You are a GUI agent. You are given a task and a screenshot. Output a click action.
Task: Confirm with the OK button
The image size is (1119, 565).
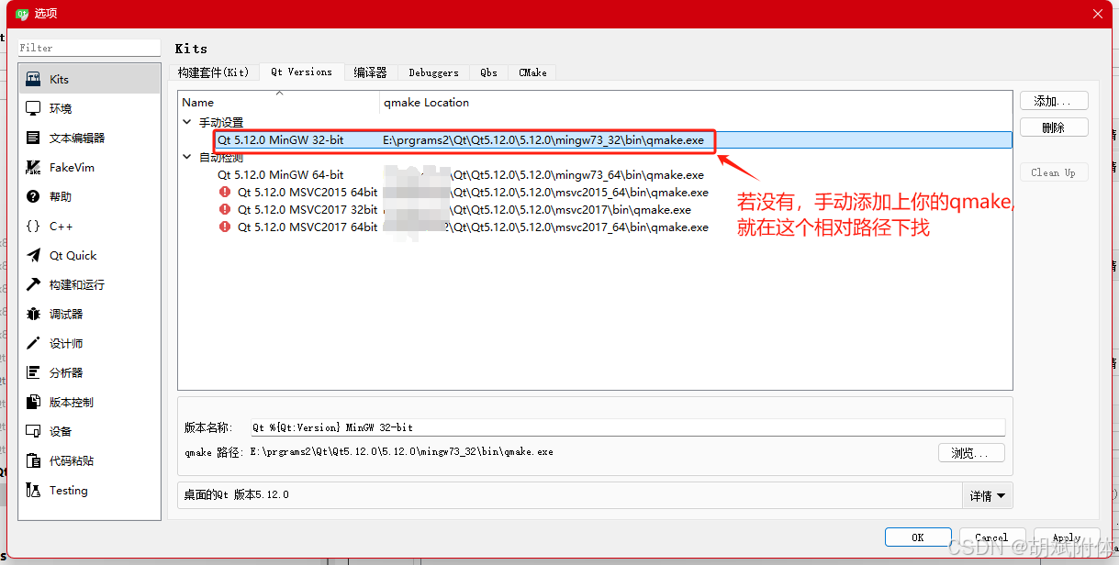918,537
